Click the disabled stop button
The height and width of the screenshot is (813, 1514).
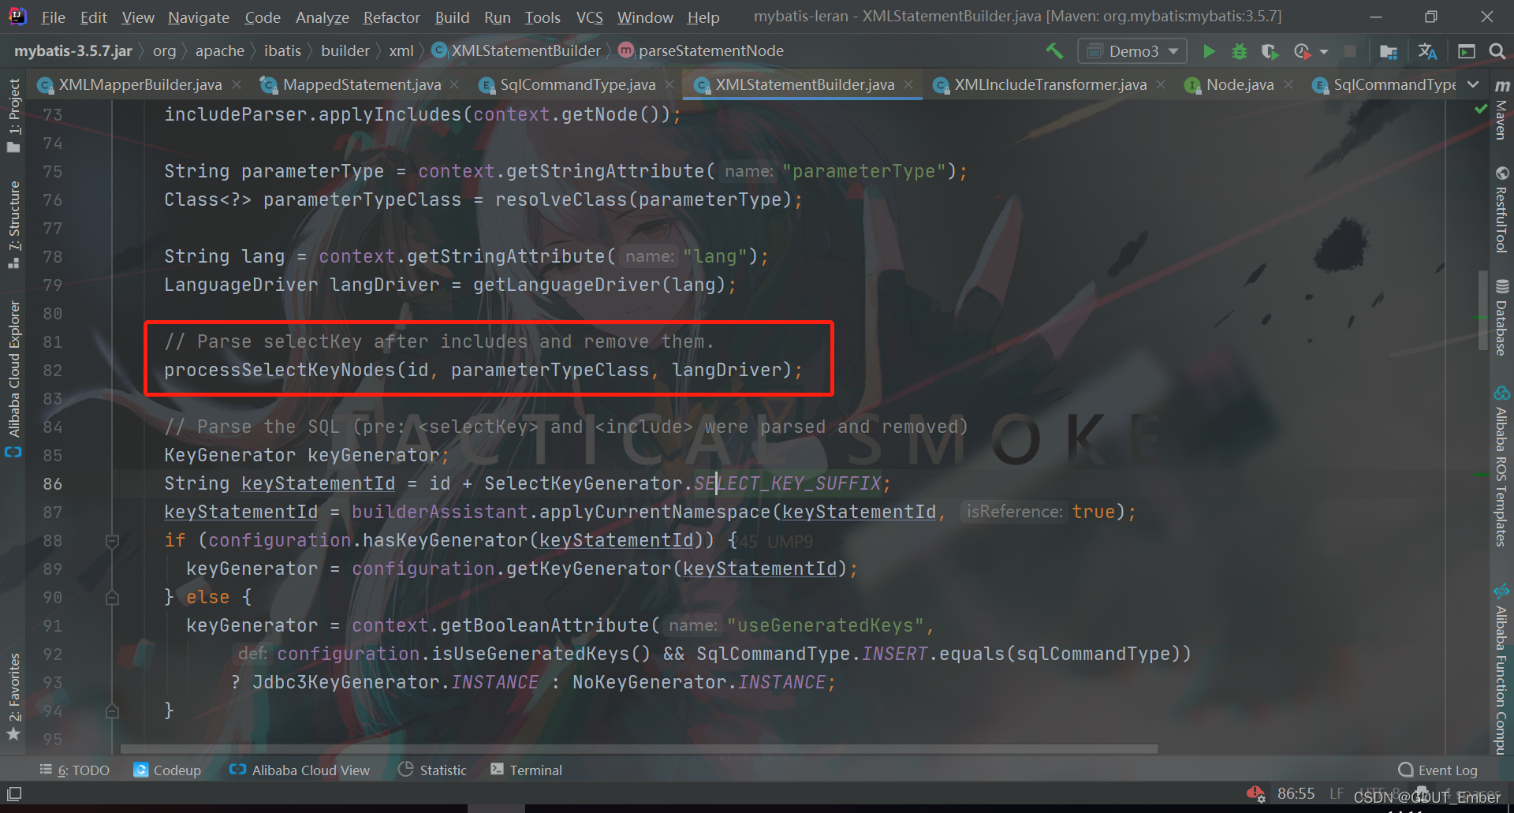pos(1350,51)
